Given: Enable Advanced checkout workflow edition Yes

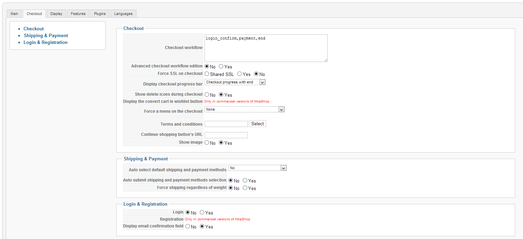Looking at the screenshot, I should pos(221,66).
